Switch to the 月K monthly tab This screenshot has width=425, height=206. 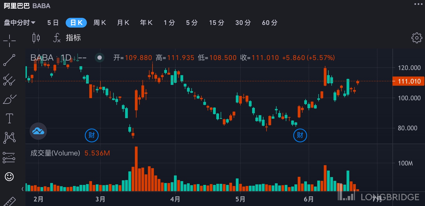pos(123,23)
